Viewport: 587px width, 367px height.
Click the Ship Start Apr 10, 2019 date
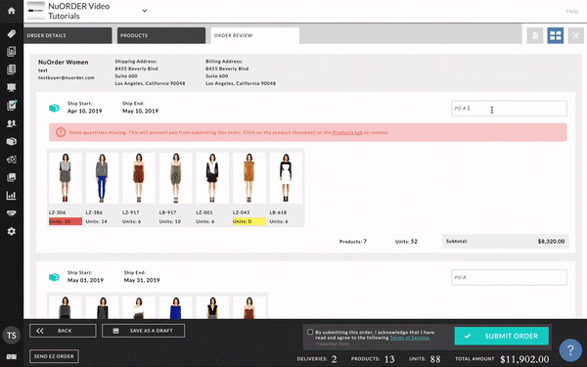[84, 111]
